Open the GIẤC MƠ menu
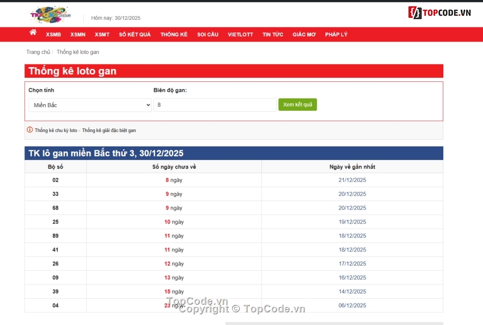This screenshot has height=325, width=483. click(304, 34)
